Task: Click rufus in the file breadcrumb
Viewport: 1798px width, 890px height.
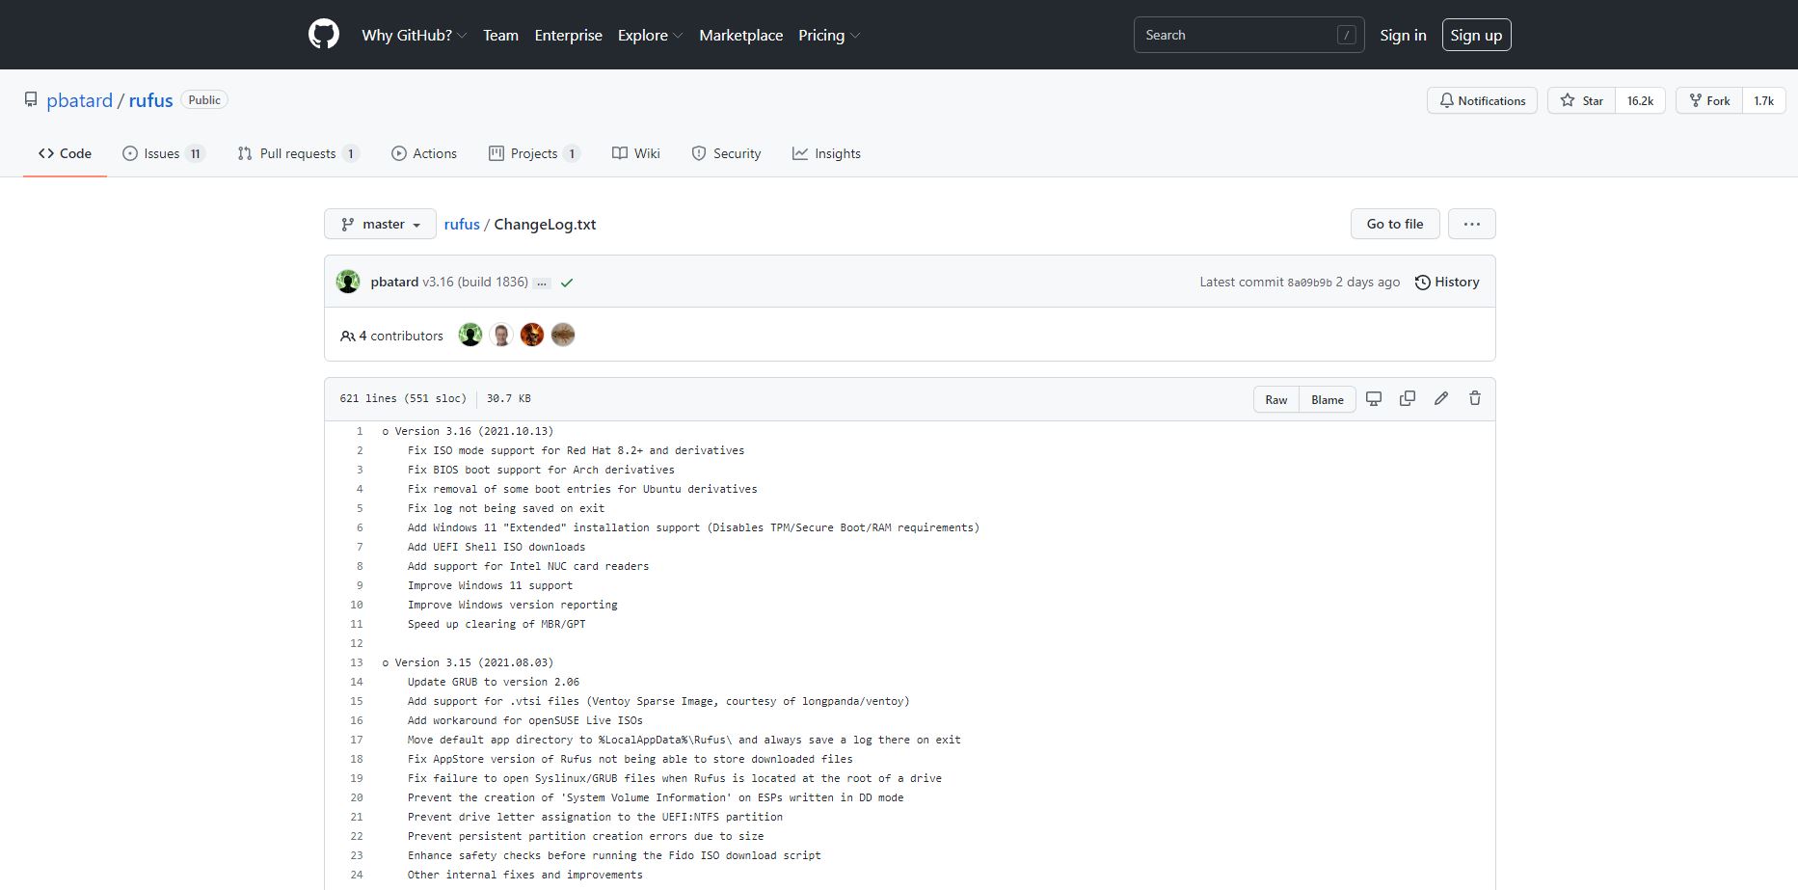Action: point(462,224)
